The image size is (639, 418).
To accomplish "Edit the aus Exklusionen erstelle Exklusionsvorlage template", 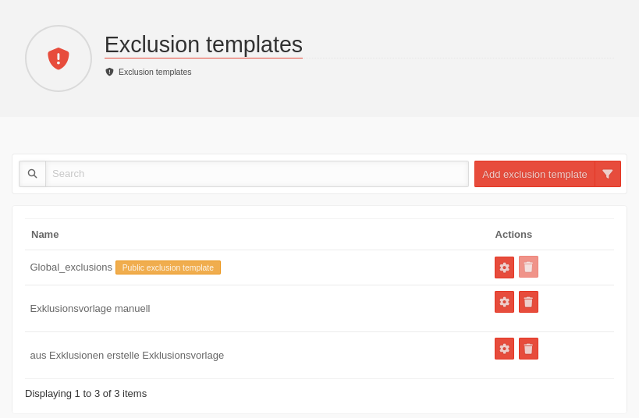I will click(x=504, y=349).
